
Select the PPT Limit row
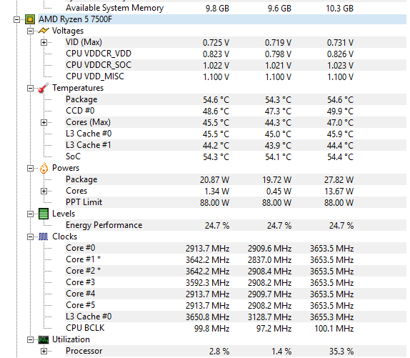tap(235, 202)
